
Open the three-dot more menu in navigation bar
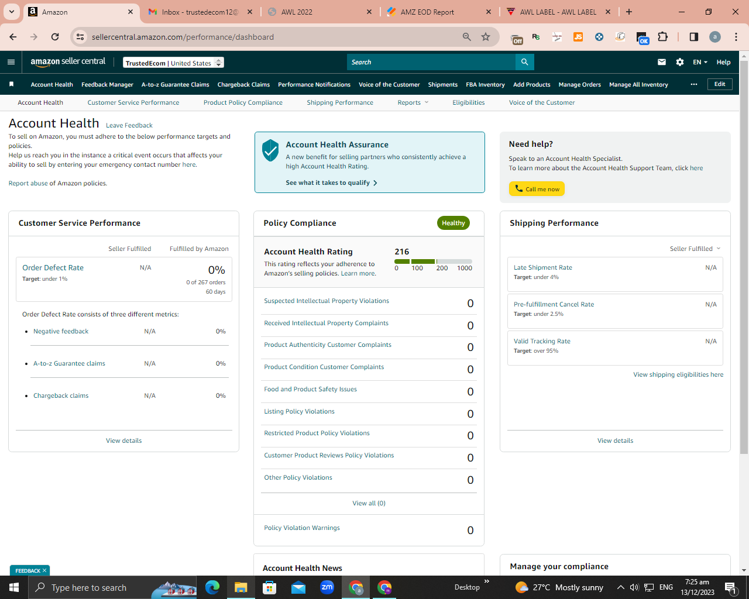tap(694, 84)
